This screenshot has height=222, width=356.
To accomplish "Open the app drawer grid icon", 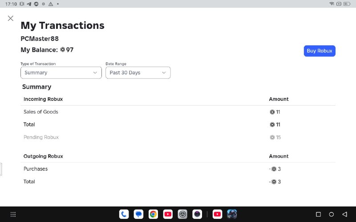I will 13,214.
